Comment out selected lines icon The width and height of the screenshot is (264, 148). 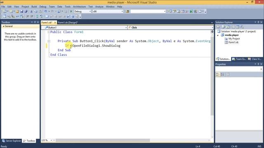click(37, 16)
